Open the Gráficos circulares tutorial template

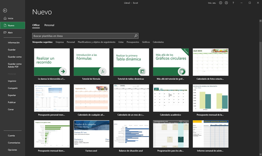coord(171,62)
